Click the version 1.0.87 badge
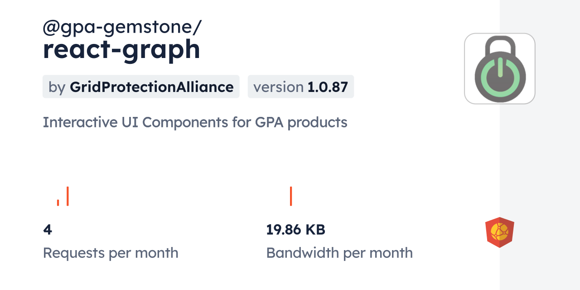This screenshot has height=290, width=580. [301, 87]
